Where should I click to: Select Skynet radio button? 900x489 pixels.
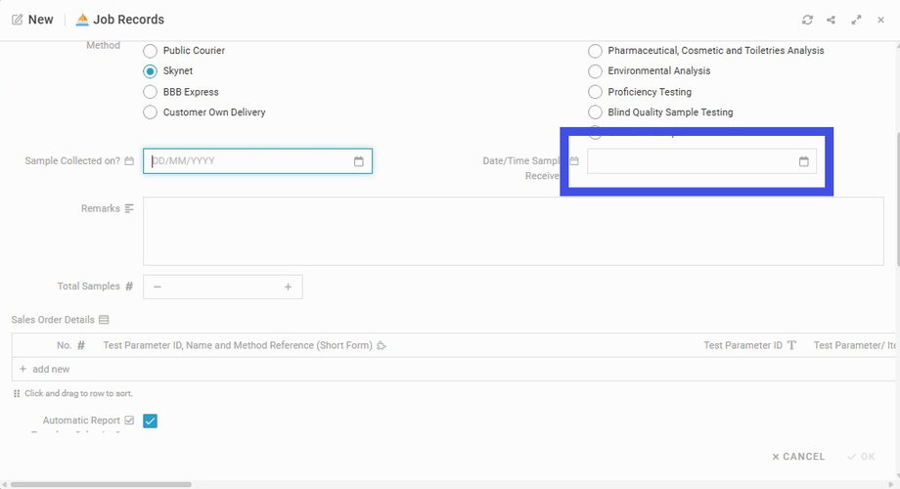tap(150, 71)
